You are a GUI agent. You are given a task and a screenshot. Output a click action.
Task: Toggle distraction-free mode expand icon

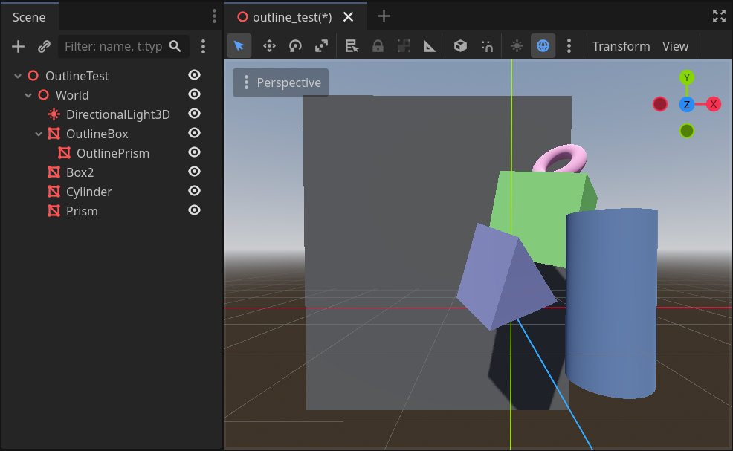click(719, 16)
